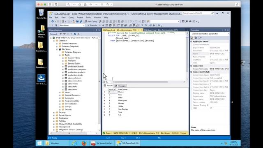The width and height of the screenshot is (263, 148).
Task: Click the Save All icon in toolbar
Action: (x=81, y=21)
